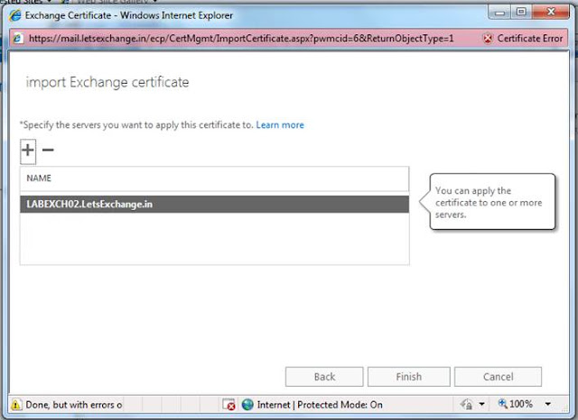This screenshot has width=578, height=420.
Task: Close the Exchange Certificate window
Action: point(551,12)
